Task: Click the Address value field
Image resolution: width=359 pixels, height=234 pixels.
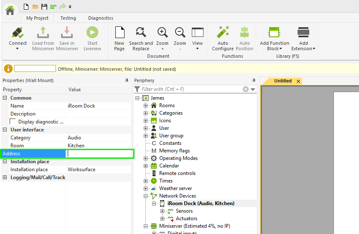Action: pos(99,154)
